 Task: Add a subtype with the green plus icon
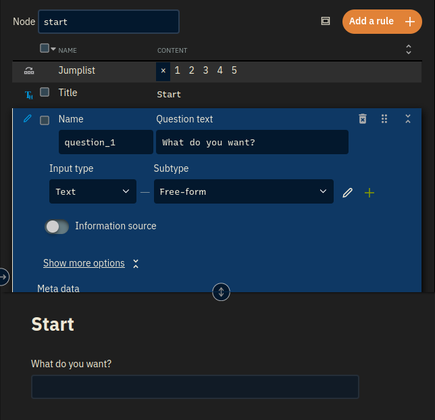[369, 193]
